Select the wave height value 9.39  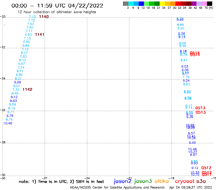click(x=190, y=117)
